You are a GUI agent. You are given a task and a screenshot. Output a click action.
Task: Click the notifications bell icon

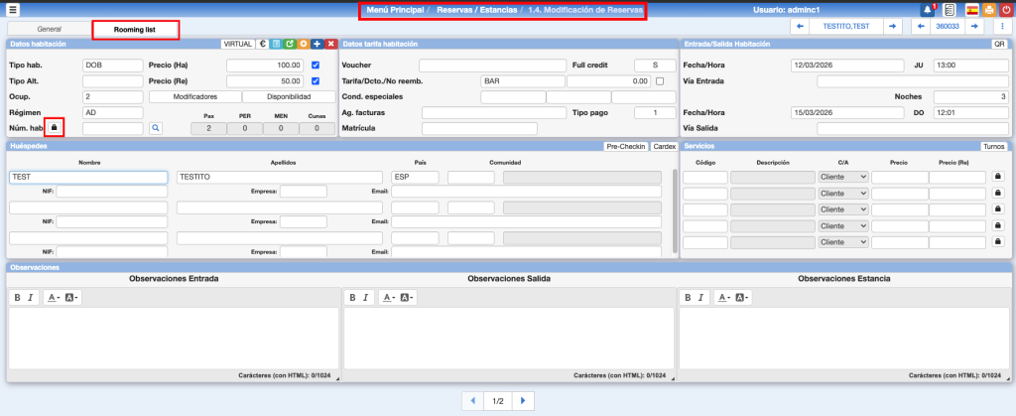pyautogui.click(x=928, y=10)
